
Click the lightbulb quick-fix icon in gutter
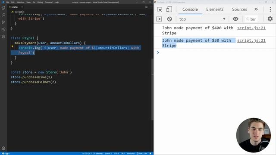[x=12, y=46]
